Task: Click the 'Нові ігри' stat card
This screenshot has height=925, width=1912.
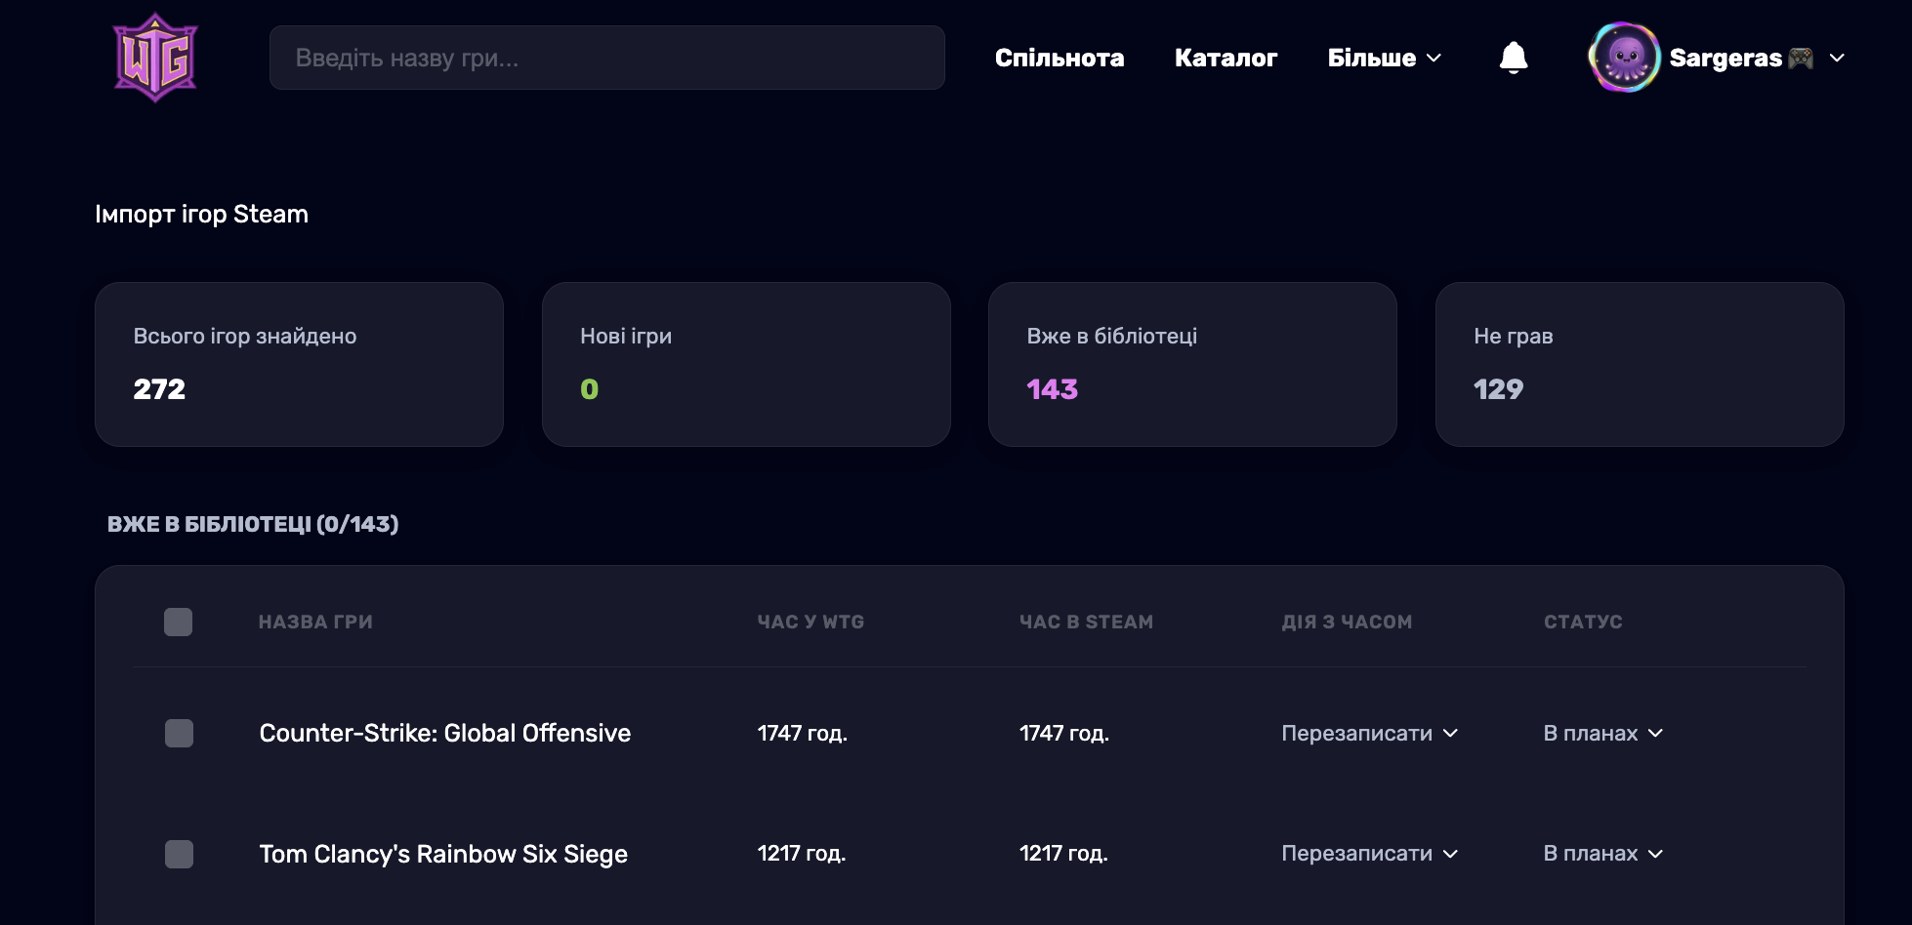Action: pos(746,364)
